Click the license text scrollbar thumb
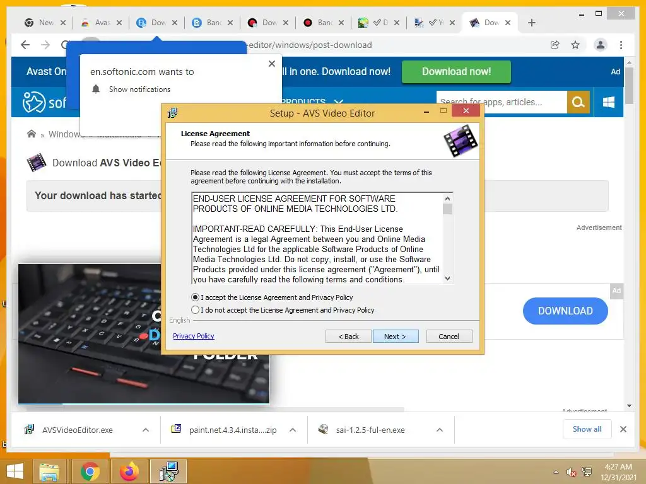The image size is (646, 484). pyautogui.click(x=447, y=209)
